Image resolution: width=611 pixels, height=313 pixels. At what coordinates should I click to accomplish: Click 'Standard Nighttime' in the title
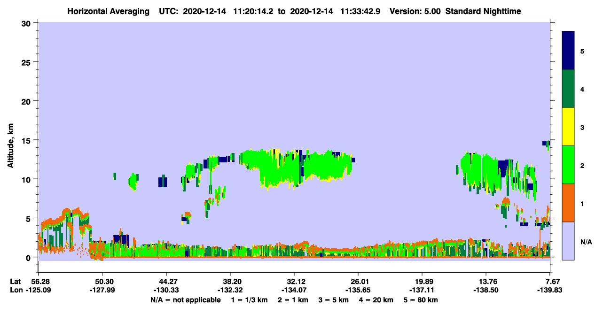coord(483,11)
